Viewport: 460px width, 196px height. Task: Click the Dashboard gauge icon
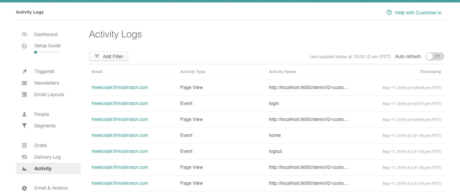pyautogui.click(x=24, y=35)
